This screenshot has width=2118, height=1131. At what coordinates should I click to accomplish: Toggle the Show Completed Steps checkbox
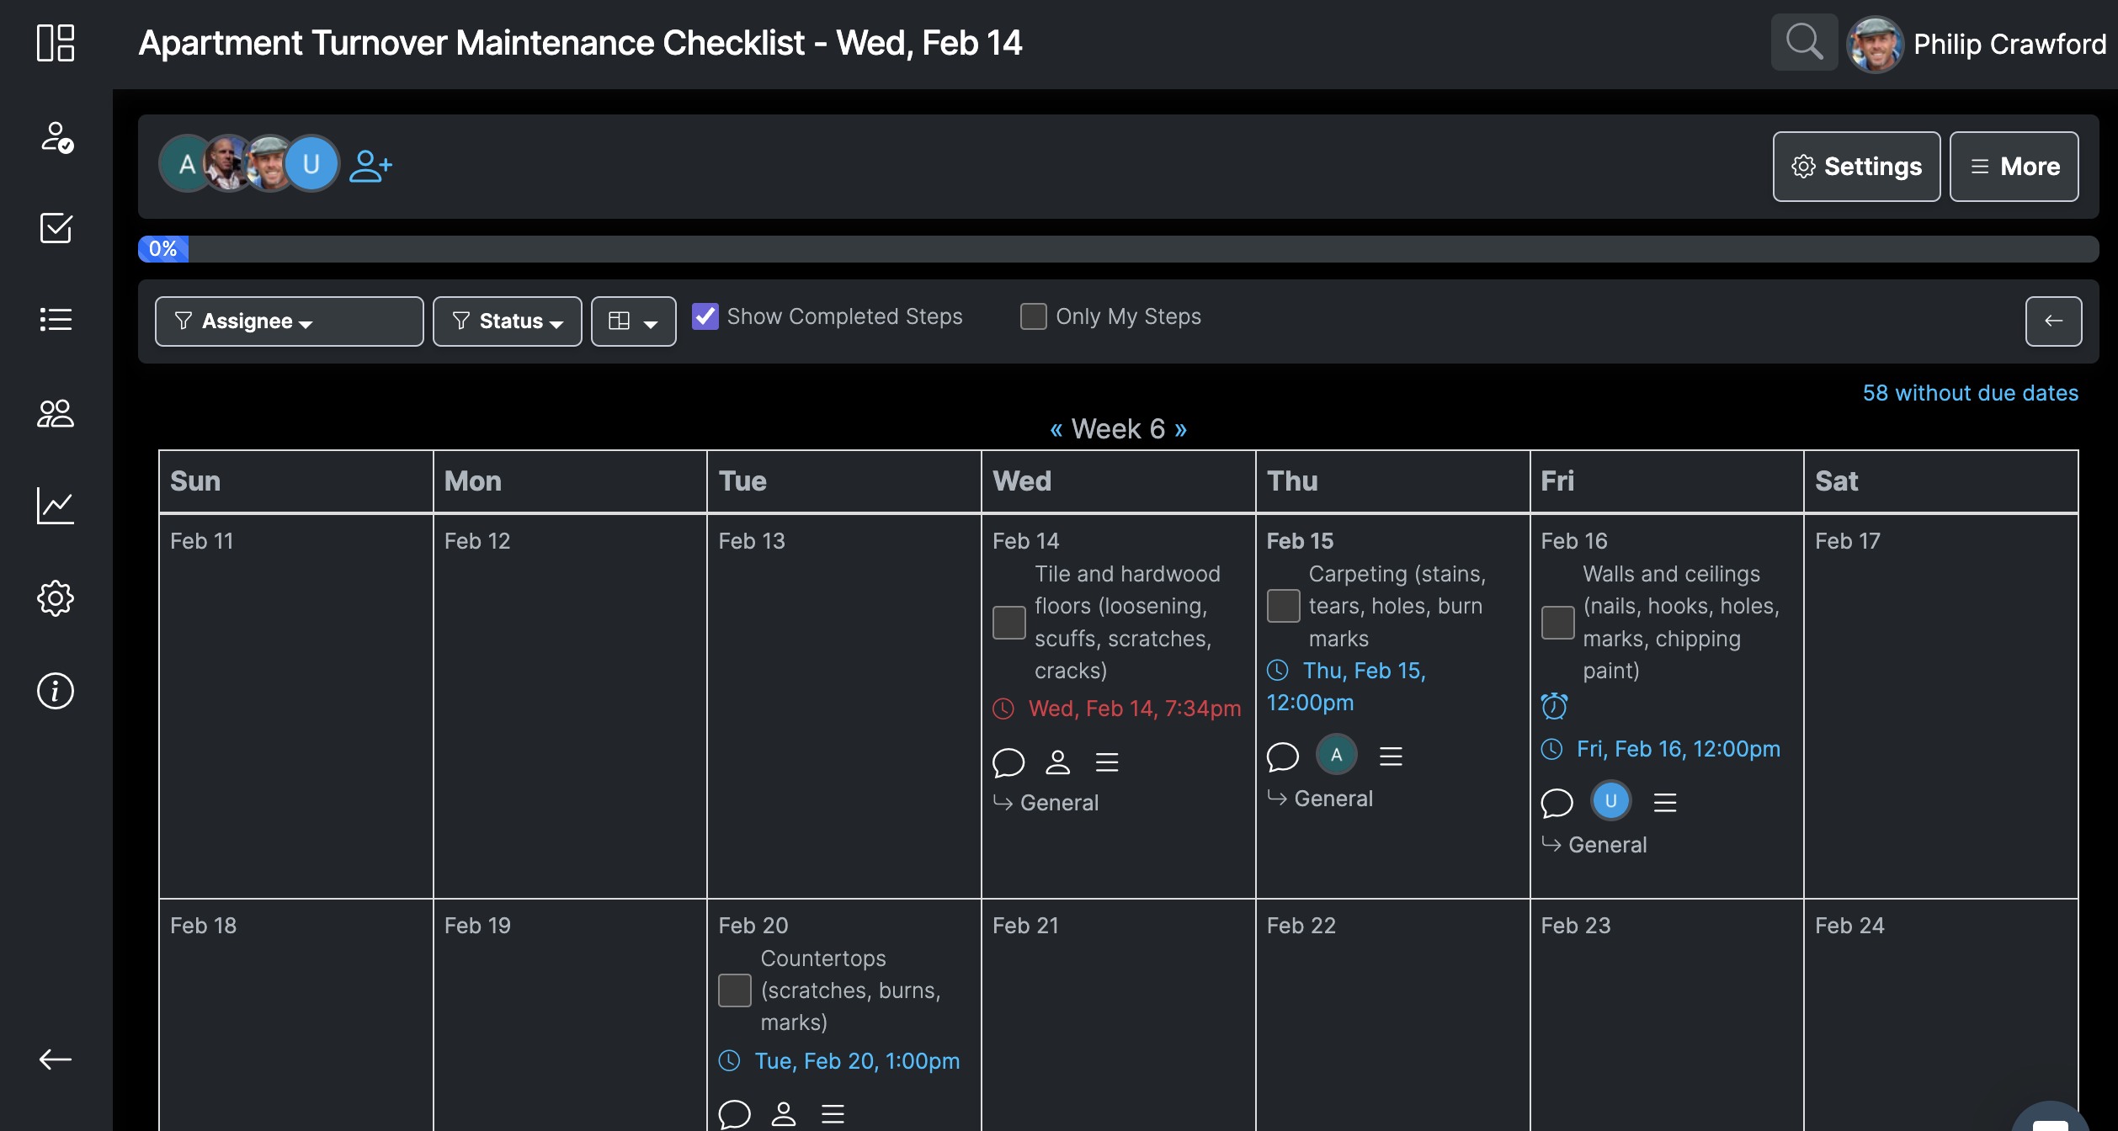pos(703,315)
